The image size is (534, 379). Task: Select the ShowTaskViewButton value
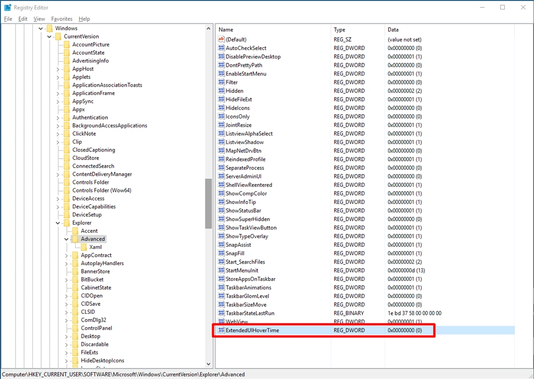(251, 227)
